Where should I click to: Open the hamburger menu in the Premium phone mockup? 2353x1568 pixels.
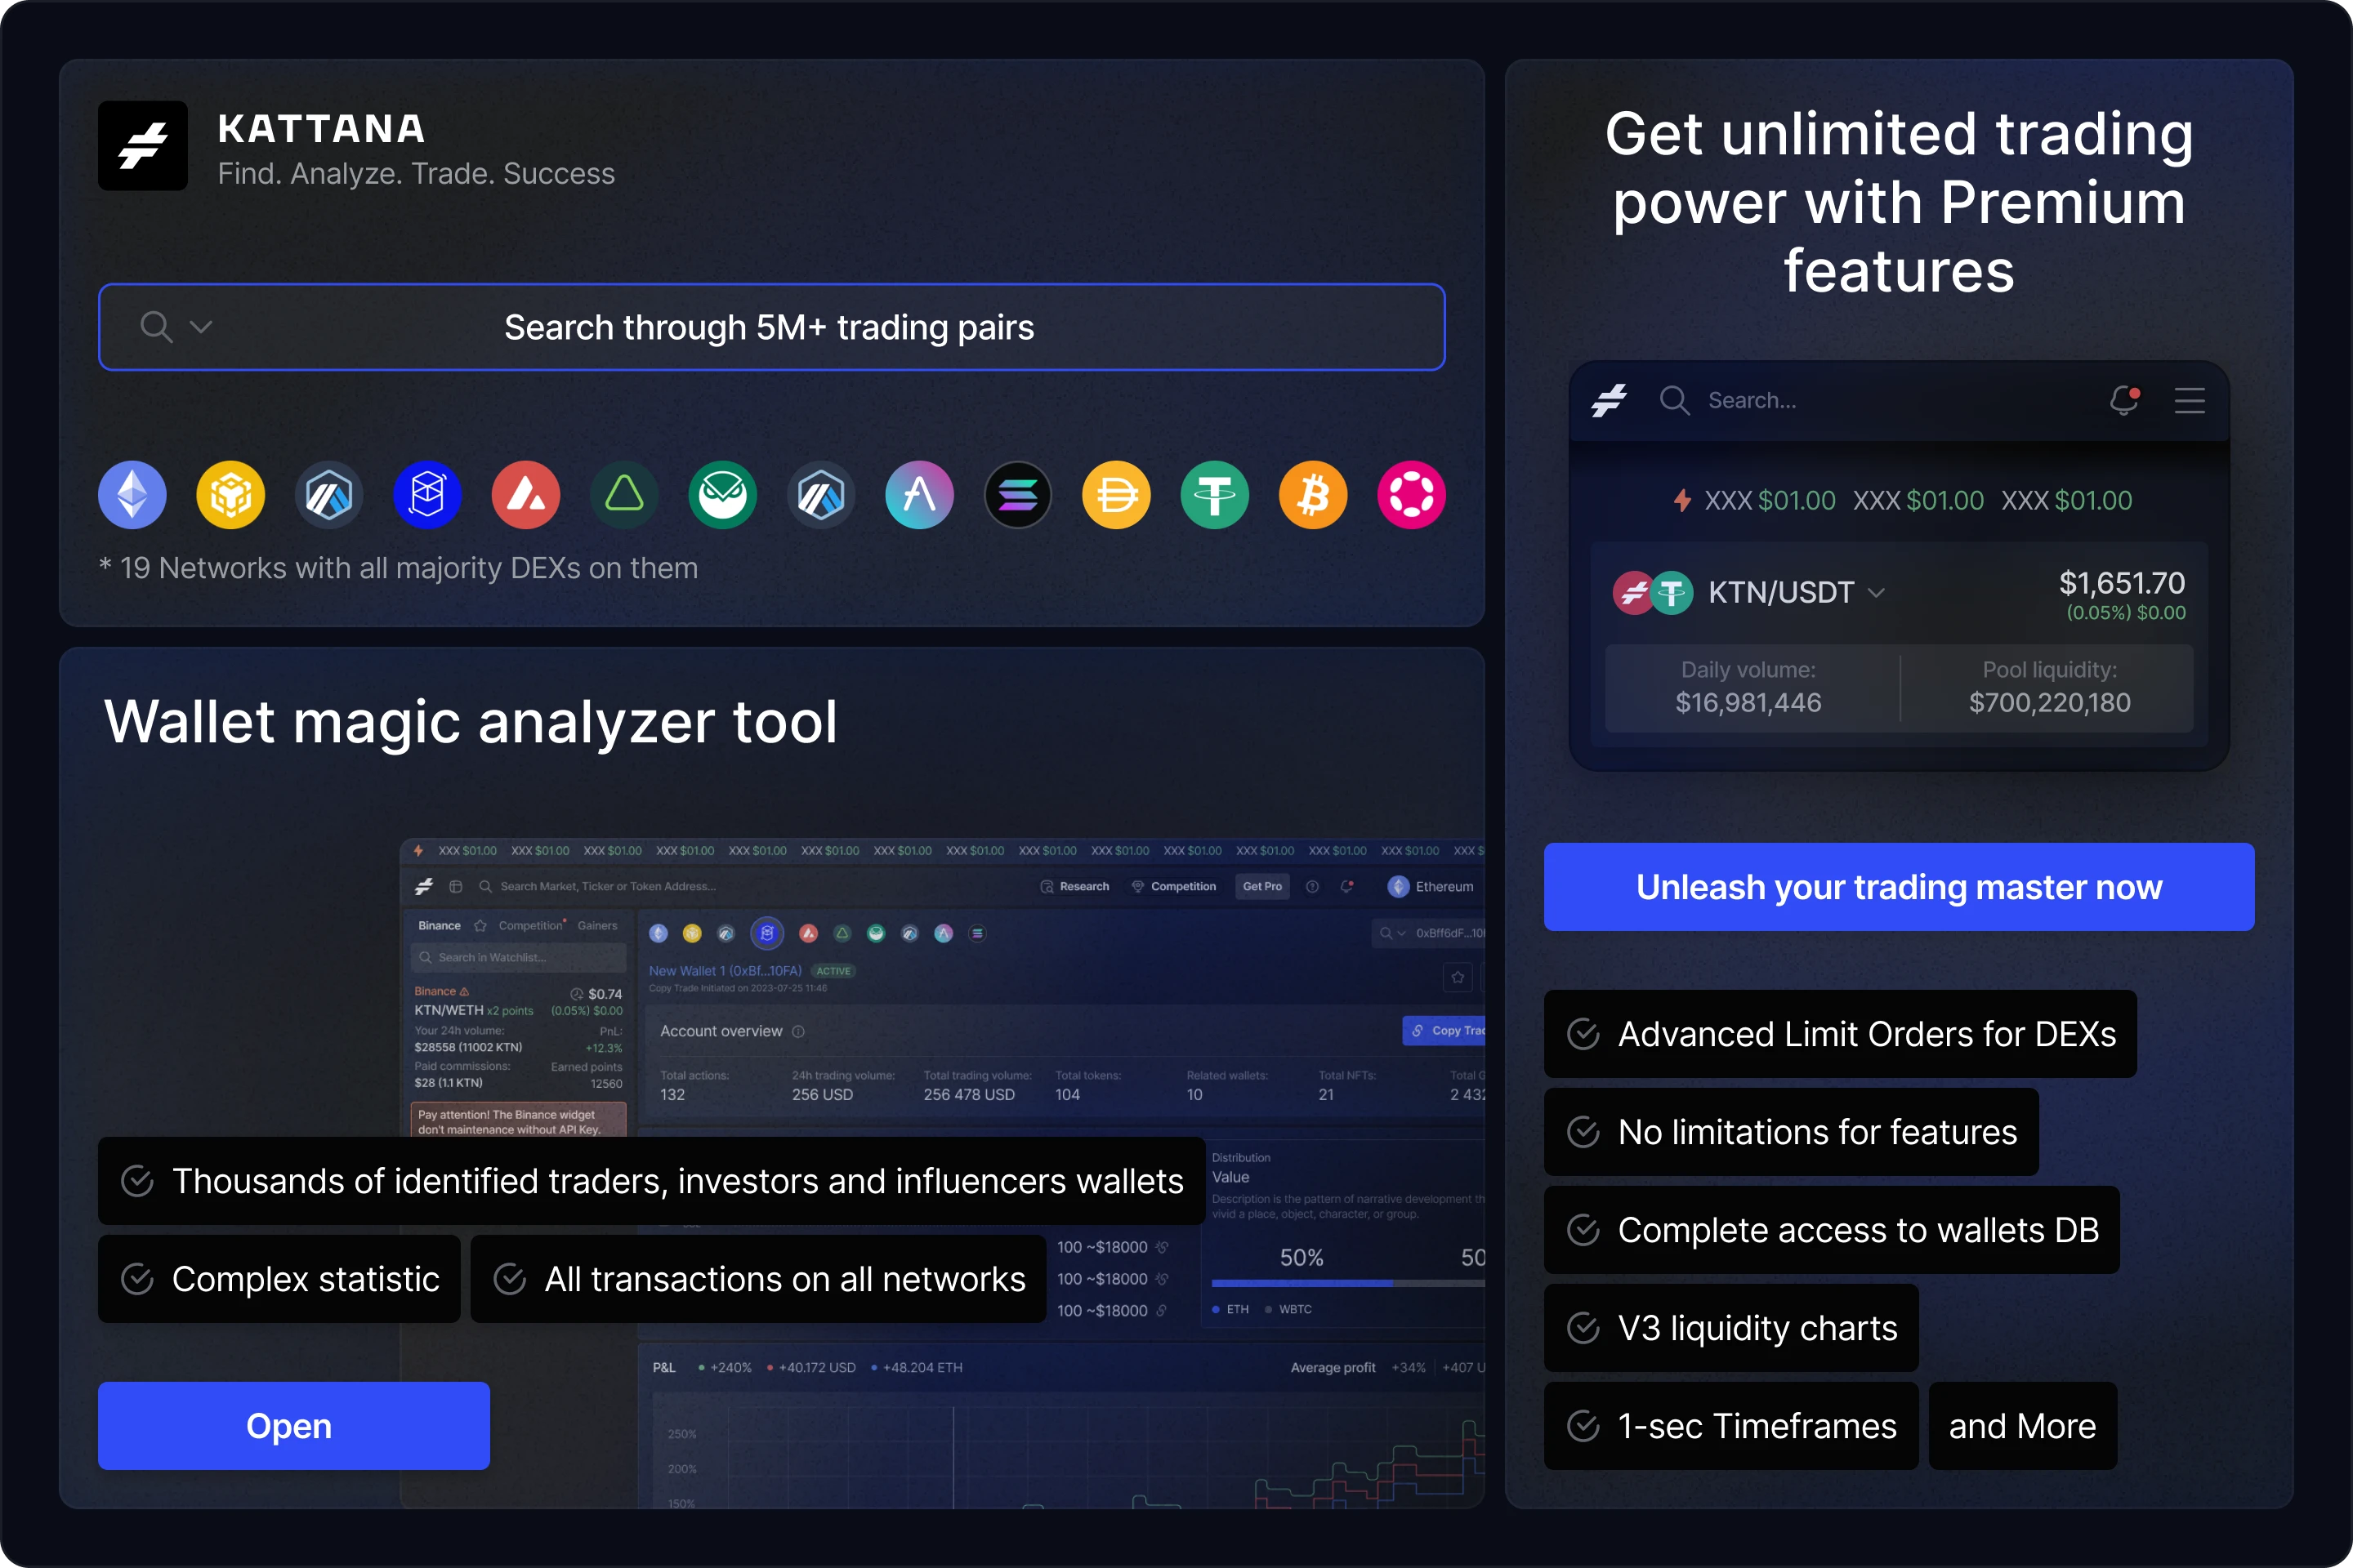(x=2190, y=401)
